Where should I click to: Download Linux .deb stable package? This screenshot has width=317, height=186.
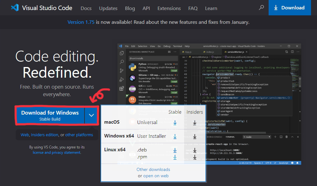pyautogui.click(x=175, y=150)
